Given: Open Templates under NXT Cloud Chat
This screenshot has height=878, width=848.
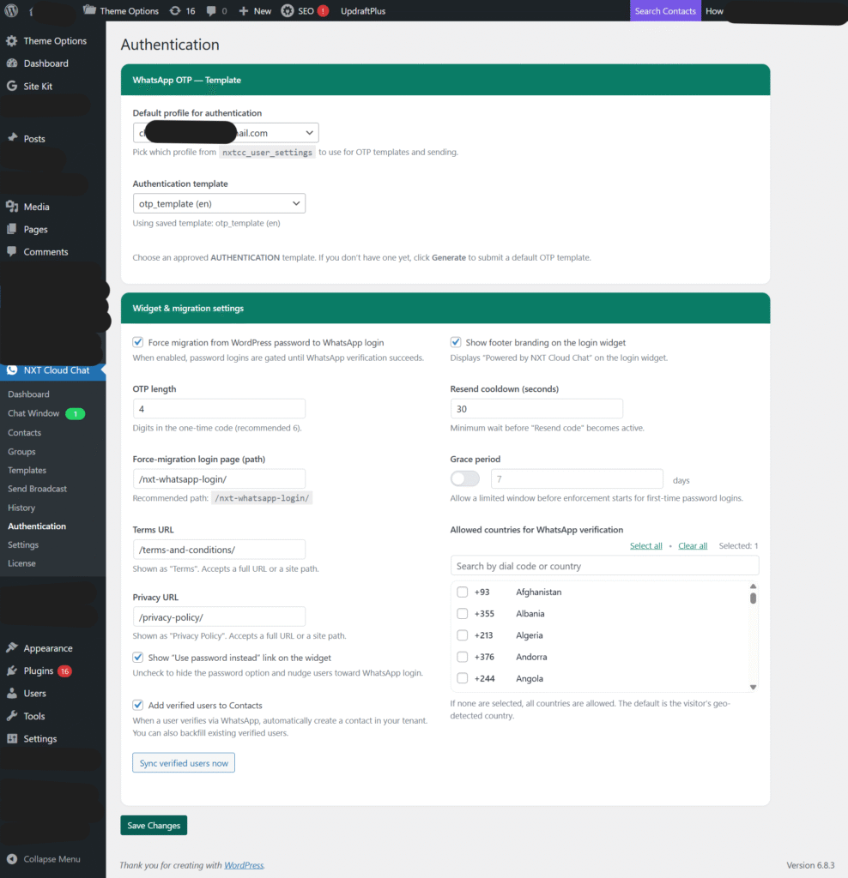Looking at the screenshot, I should click(27, 470).
